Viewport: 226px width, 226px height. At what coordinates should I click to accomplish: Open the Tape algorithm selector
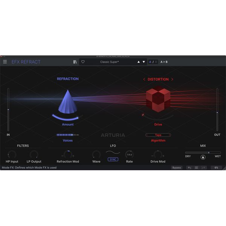click(x=158, y=135)
